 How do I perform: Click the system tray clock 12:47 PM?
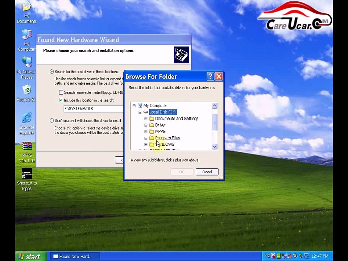pos(320,256)
